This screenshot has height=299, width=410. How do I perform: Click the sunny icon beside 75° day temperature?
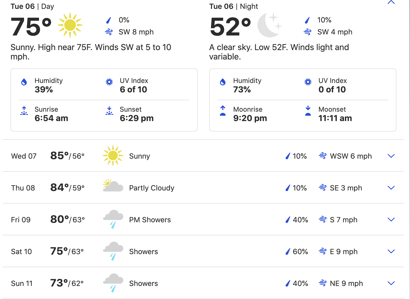(x=70, y=25)
